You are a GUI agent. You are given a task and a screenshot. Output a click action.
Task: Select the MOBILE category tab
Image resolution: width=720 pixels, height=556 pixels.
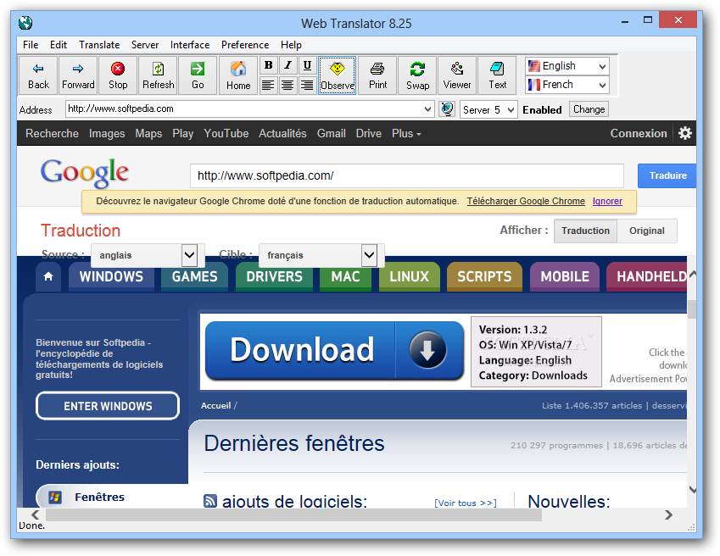[565, 276]
